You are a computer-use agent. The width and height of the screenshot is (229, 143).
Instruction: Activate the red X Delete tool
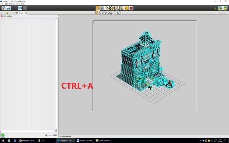point(131,8)
